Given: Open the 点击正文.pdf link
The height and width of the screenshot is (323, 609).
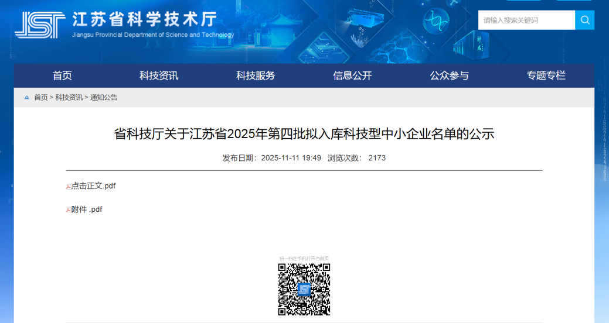Looking at the screenshot, I should pyautogui.click(x=94, y=186).
